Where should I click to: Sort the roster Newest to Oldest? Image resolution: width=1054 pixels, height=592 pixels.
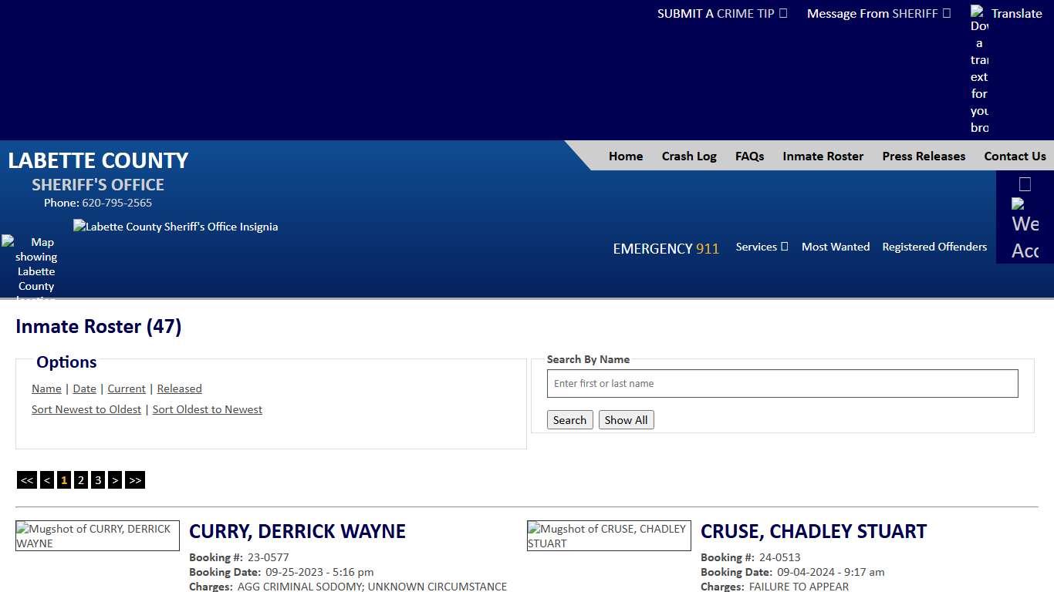pyautogui.click(x=86, y=409)
